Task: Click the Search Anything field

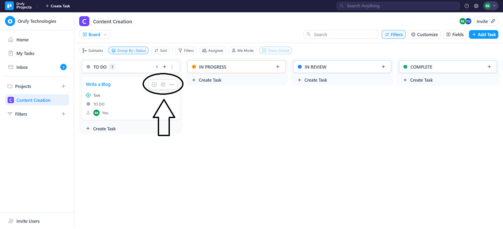Action: [x=398, y=6]
